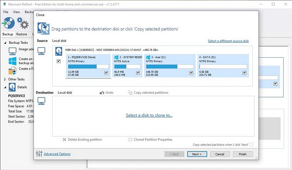Toggle checkbox in background main window

(276, 84)
